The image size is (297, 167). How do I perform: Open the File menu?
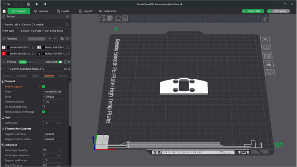tap(7, 4)
